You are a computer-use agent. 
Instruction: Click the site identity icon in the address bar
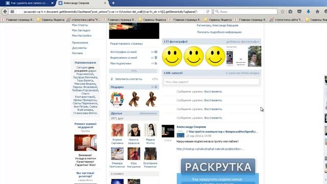[x=12, y=11]
